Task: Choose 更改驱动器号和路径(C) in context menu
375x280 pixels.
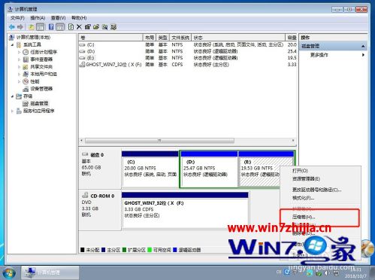Action: click(x=316, y=190)
